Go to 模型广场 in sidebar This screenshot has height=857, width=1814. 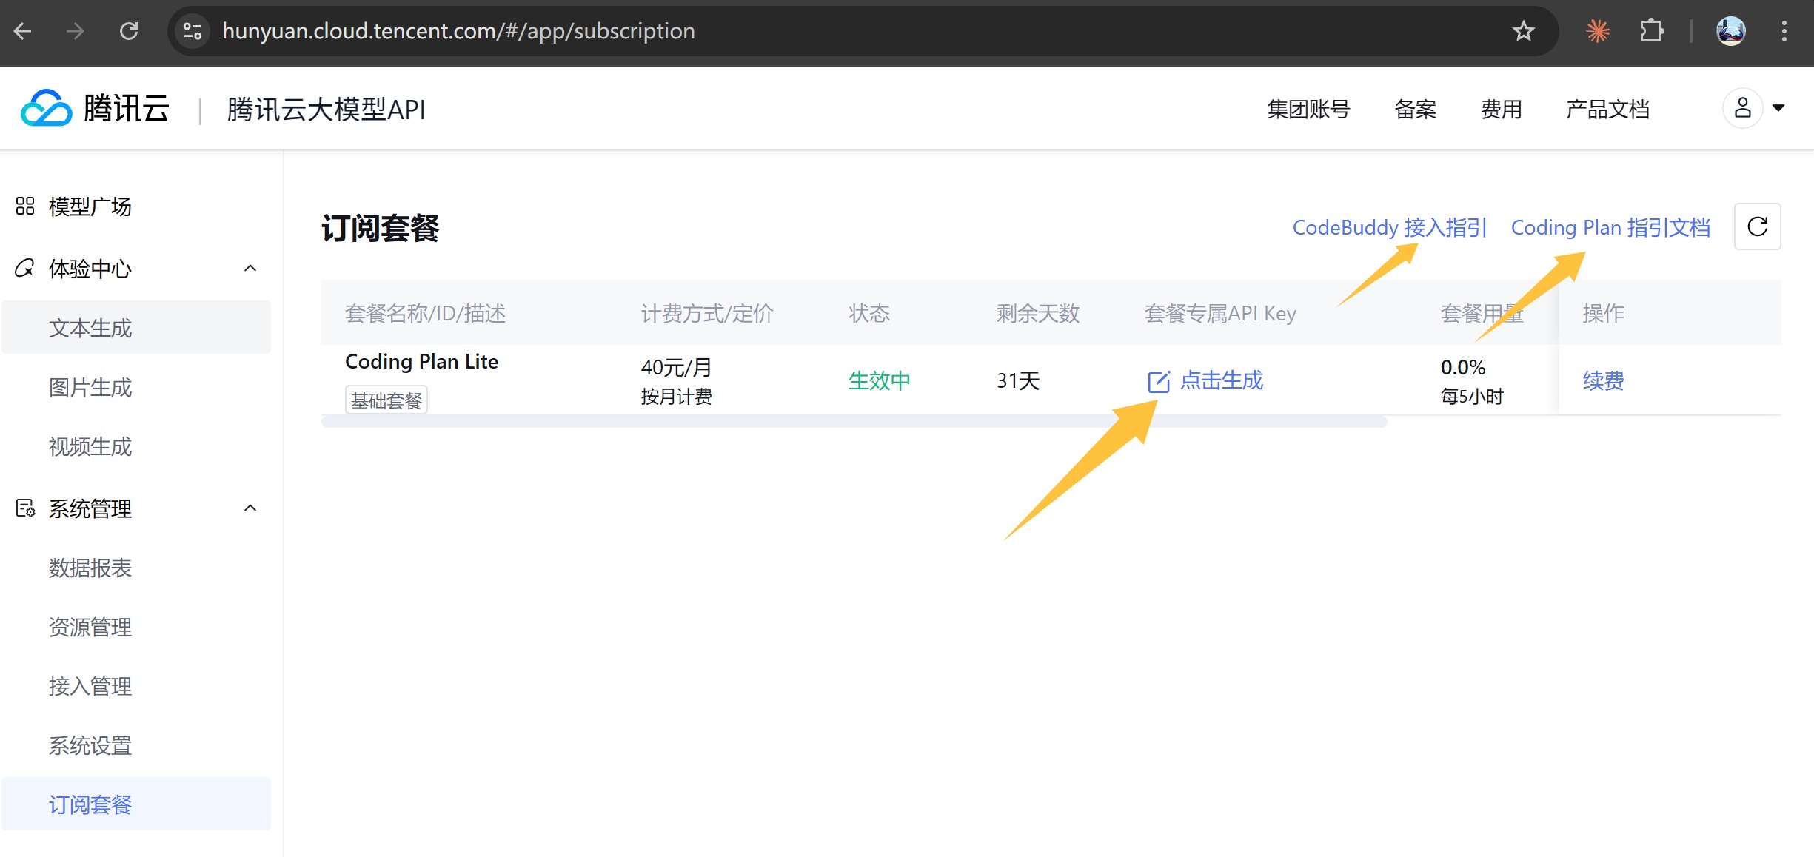tap(89, 206)
